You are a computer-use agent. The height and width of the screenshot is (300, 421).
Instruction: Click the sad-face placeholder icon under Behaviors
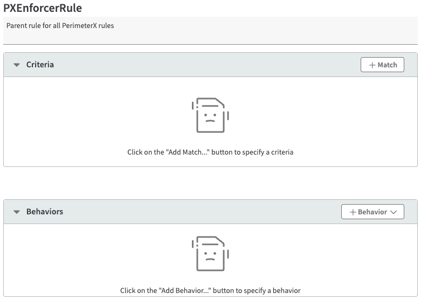click(x=210, y=254)
